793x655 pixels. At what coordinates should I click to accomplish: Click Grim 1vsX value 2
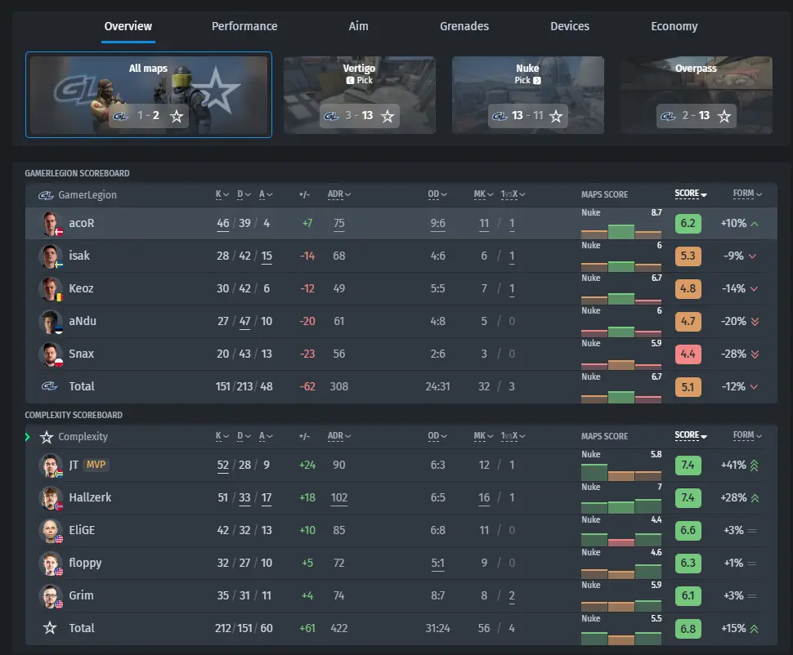click(512, 596)
